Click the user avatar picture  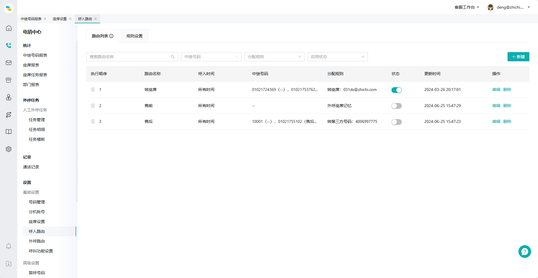(490, 7)
